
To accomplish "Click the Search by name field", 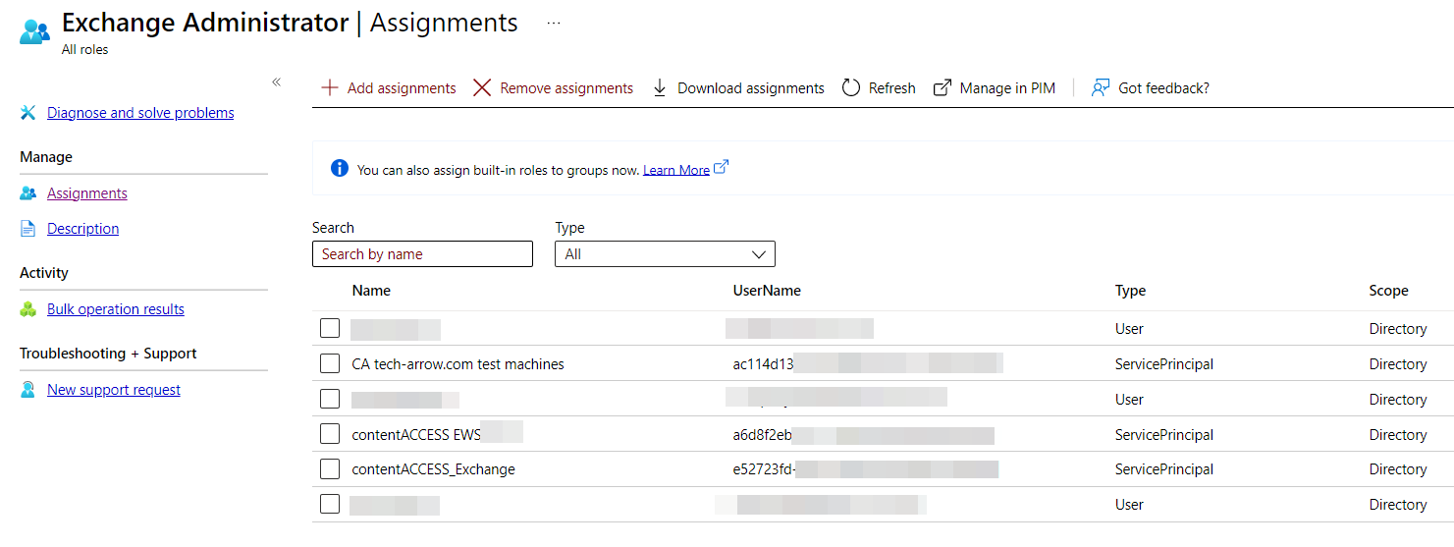I will (422, 254).
